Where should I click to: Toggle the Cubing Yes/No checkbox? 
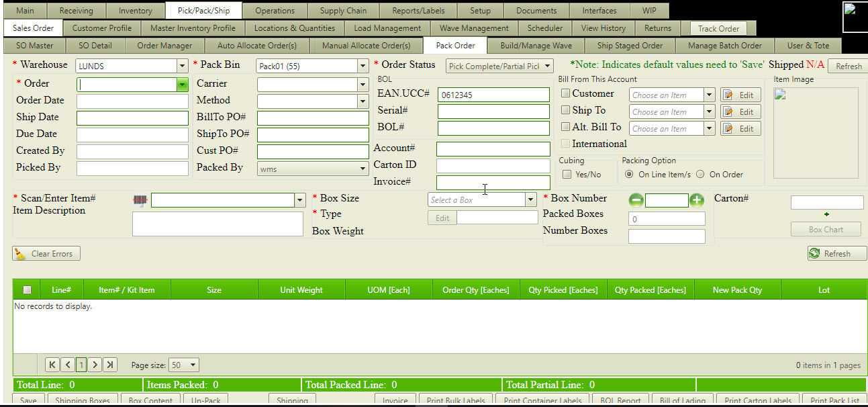[x=567, y=175]
